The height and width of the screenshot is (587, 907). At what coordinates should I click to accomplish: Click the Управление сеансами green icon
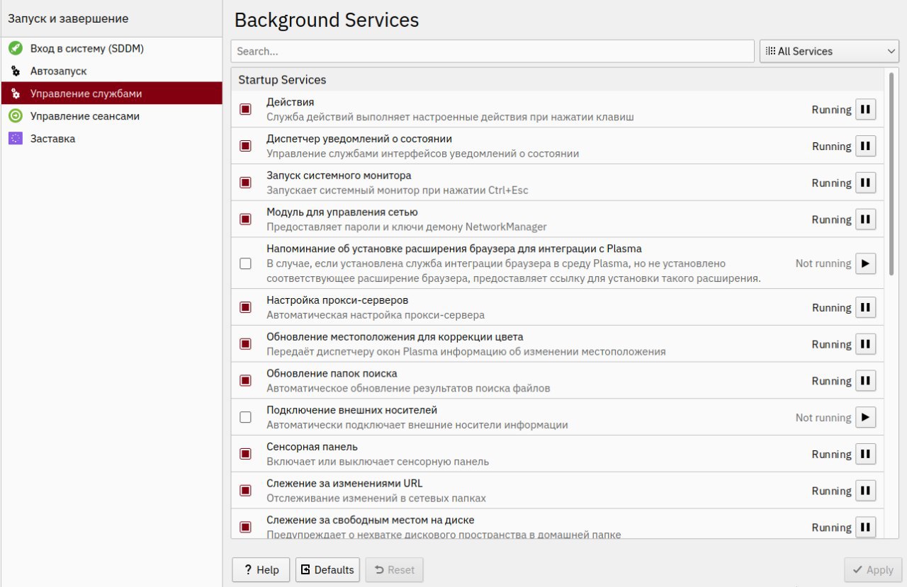(x=16, y=116)
